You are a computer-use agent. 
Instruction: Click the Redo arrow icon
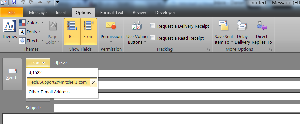[31, 2]
